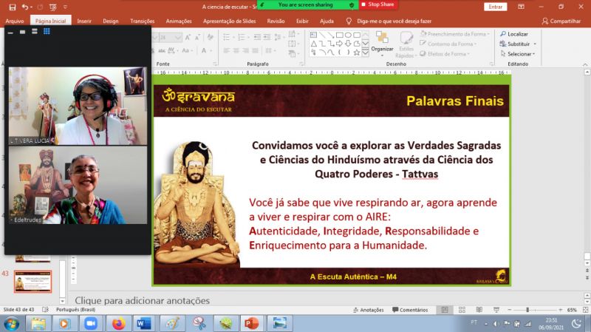Switch to Design tab

(110, 21)
